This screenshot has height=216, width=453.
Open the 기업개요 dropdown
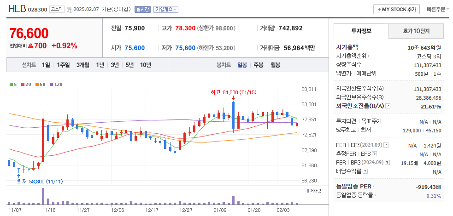pos(166,9)
